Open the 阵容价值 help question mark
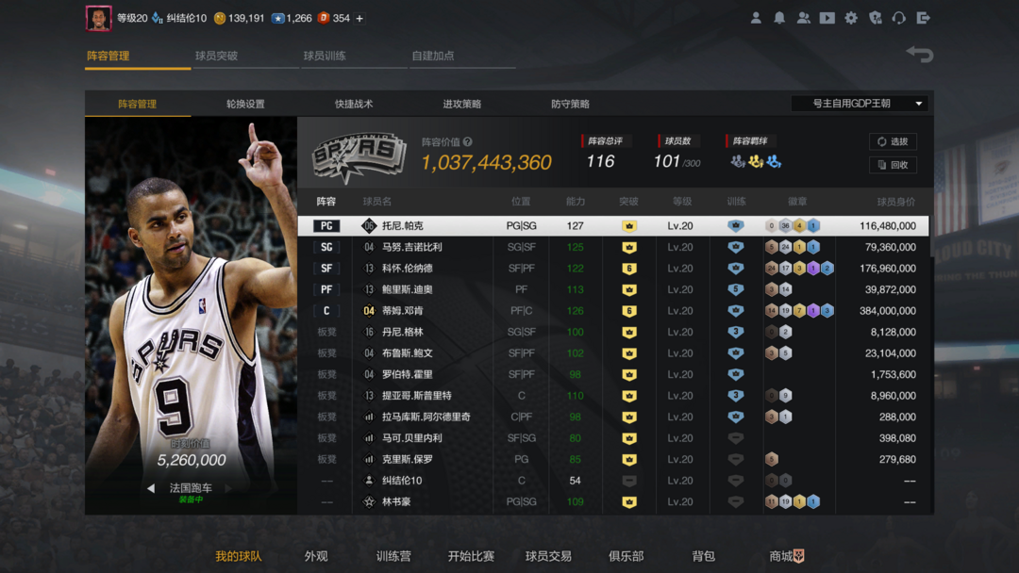The width and height of the screenshot is (1019, 573). coord(467,141)
